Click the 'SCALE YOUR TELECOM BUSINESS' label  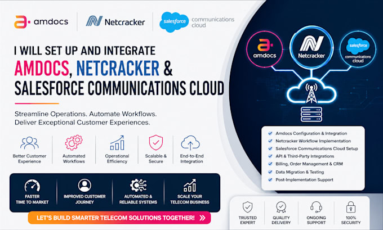coord(190,199)
